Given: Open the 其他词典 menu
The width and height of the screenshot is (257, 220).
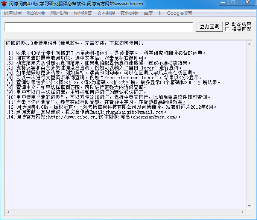Looking at the screenshot, I should pos(129,13).
